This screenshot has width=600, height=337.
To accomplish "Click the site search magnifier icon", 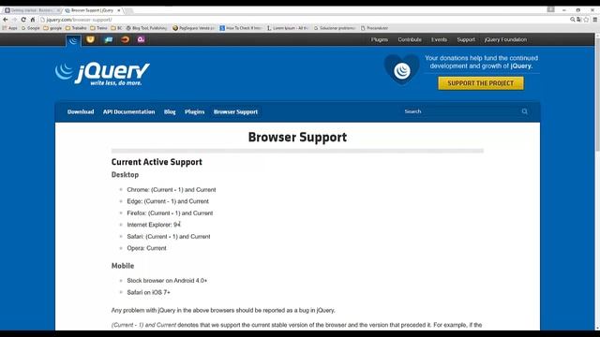I will click(x=525, y=111).
